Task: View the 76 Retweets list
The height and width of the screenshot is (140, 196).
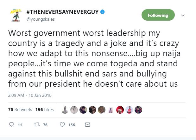Action: 20,110
